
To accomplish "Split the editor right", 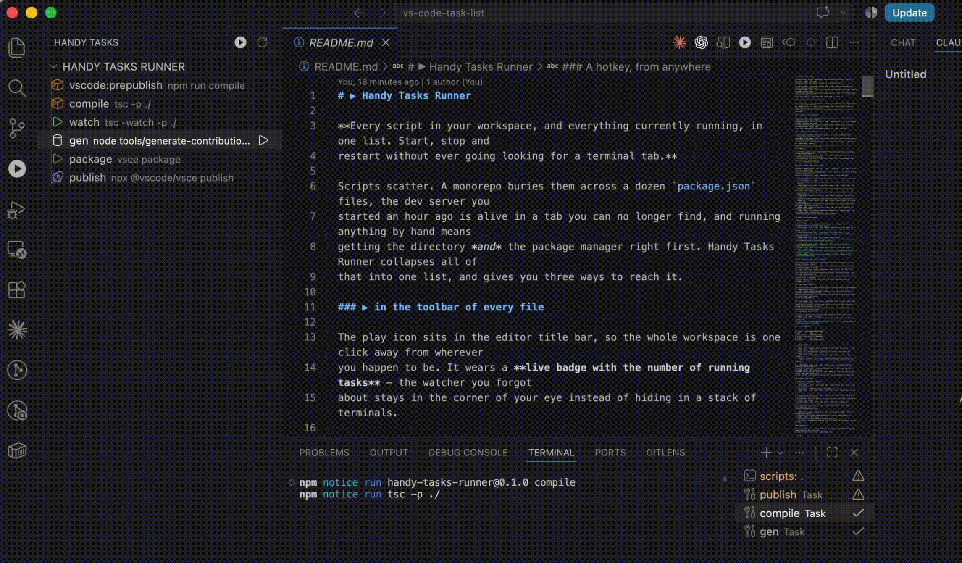I will click(x=832, y=42).
